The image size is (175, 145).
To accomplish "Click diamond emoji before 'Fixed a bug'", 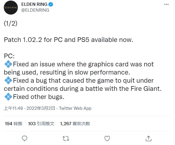I will (8, 80).
